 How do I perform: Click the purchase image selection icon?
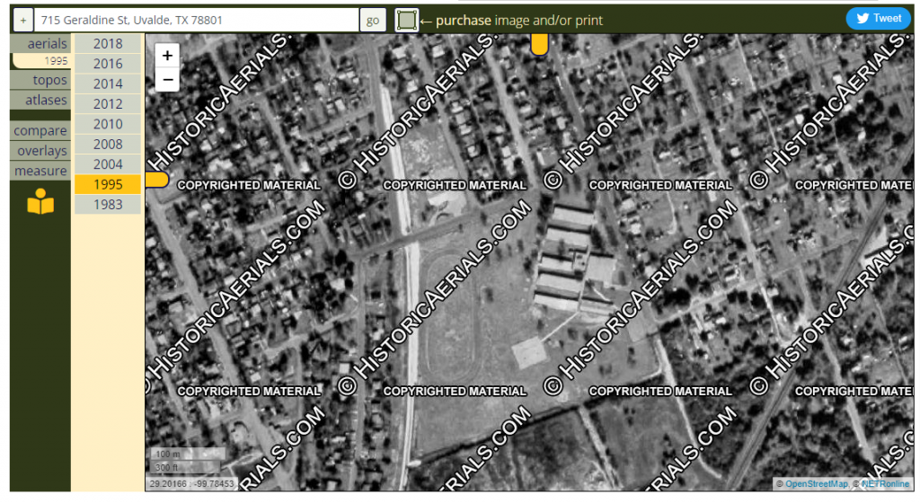(x=406, y=20)
